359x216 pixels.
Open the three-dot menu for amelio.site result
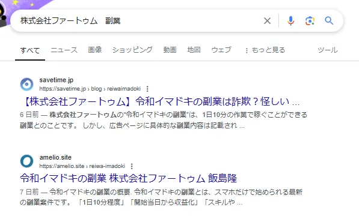click(x=132, y=166)
